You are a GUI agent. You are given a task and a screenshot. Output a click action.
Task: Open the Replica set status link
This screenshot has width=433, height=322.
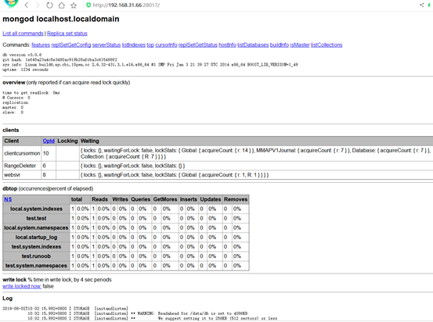click(x=67, y=34)
